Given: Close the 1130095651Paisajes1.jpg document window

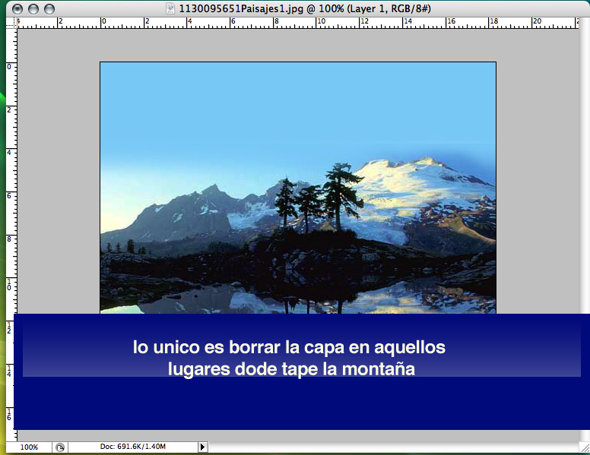Looking at the screenshot, I should [19, 8].
